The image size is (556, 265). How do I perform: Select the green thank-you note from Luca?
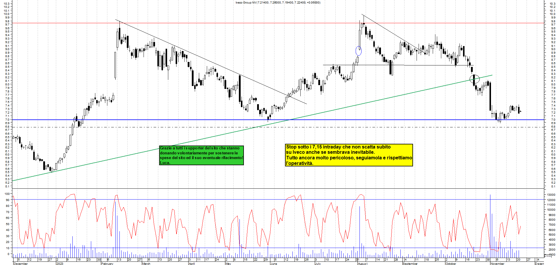tap(202, 155)
